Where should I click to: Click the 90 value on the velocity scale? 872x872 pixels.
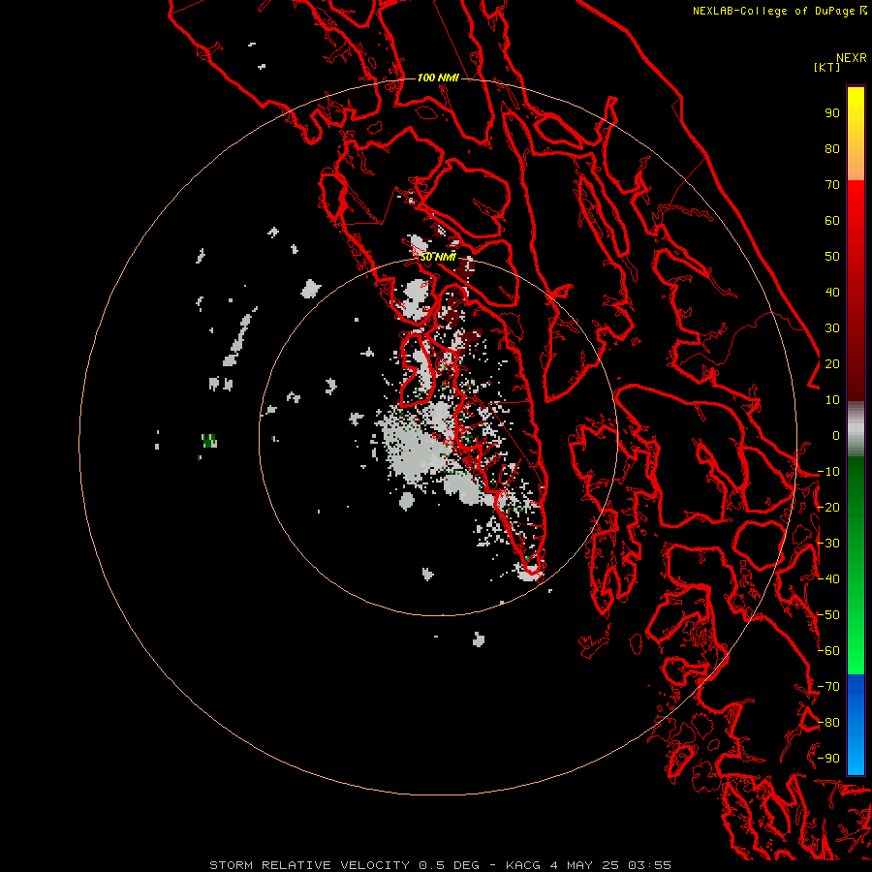point(832,113)
